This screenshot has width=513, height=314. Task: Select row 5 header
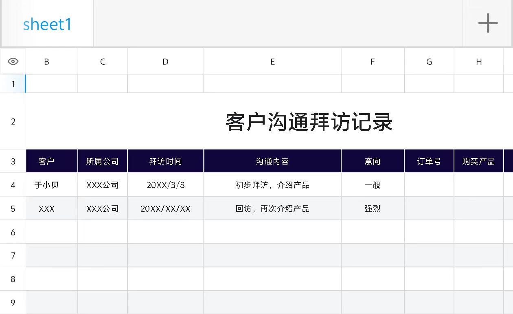[x=13, y=209]
